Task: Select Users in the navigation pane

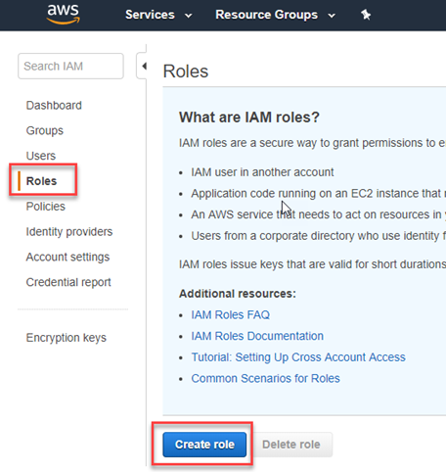Action: 41,156
